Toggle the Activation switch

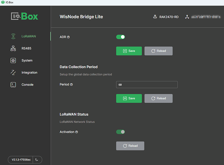[x=120, y=132]
